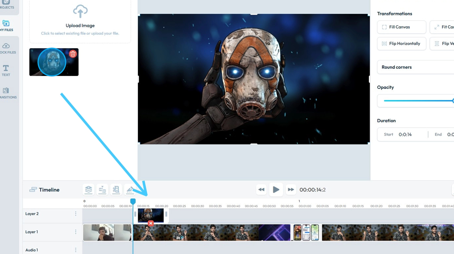454x254 pixels.
Task: Click the right trim handle of Layer 2 clip
Action: 166,214
